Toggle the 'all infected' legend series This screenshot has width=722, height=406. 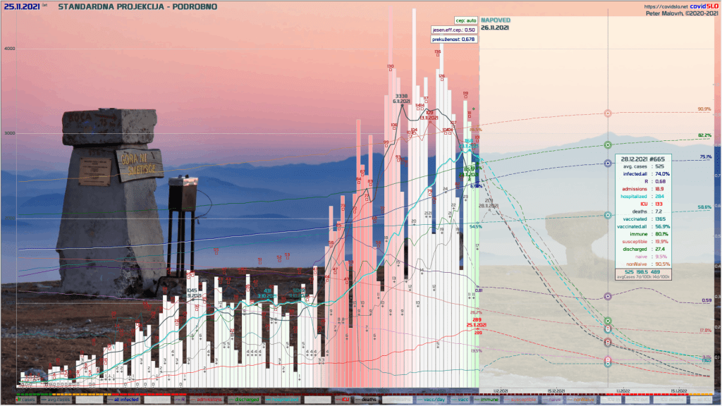pos(125,400)
